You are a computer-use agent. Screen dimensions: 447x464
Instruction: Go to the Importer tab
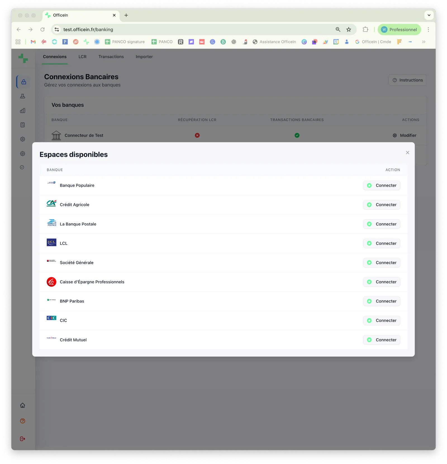pos(144,57)
